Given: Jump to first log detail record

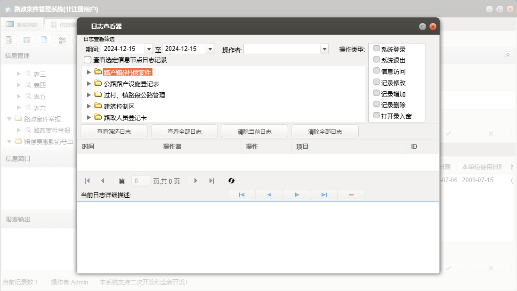Looking at the screenshot, I should coord(242,194).
